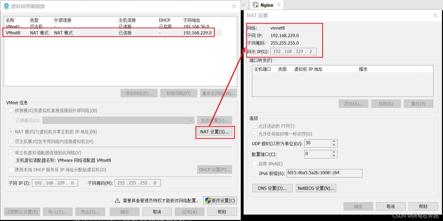Click the 外部连接 column header
443x221 pixels.
85,20
